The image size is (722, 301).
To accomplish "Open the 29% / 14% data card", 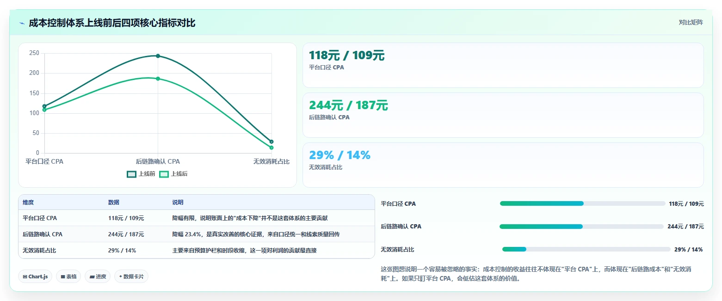I will click(503, 165).
